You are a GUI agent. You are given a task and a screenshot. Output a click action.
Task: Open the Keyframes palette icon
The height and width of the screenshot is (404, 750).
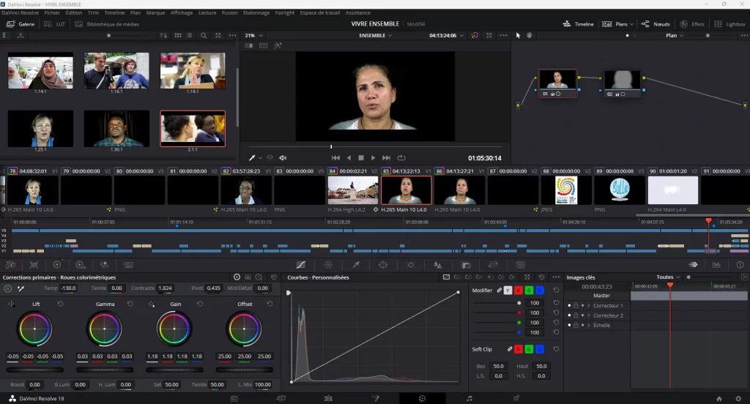(693, 265)
